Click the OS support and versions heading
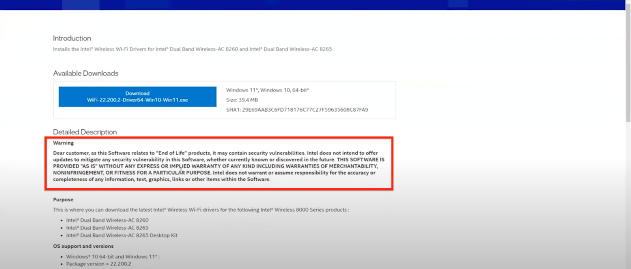The width and height of the screenshot is (631, 269). pos(83,246)
